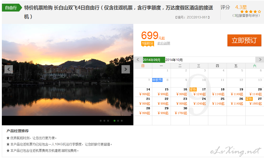Select September 17 at ¥1249起
264x160 pixels.
tap(199, 92)
